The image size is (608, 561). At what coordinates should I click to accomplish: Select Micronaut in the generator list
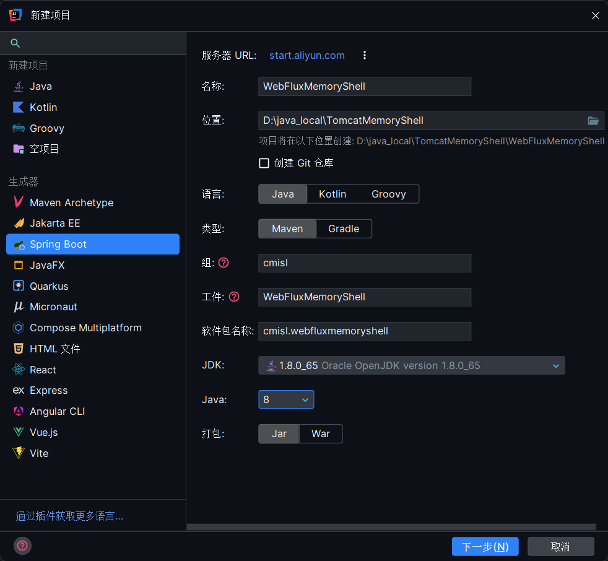coord(93,307)
